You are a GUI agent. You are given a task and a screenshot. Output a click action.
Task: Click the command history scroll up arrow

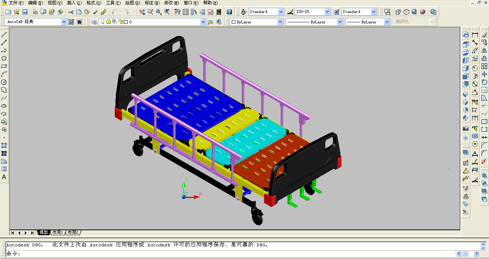[x=483, y=244]
